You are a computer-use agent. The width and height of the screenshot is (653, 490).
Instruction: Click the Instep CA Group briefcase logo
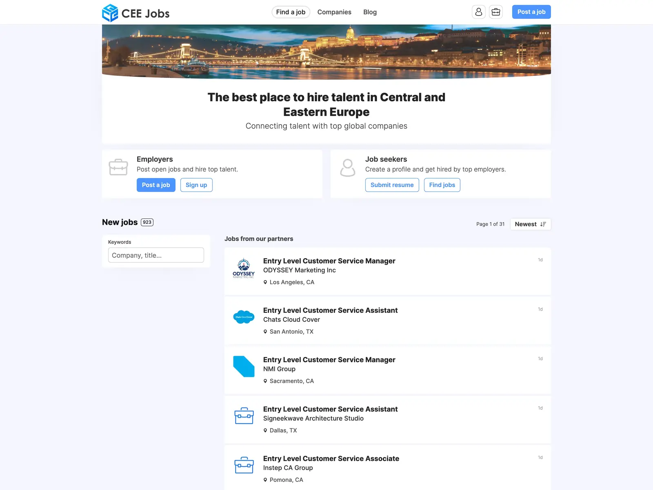[x=244, y=465]
